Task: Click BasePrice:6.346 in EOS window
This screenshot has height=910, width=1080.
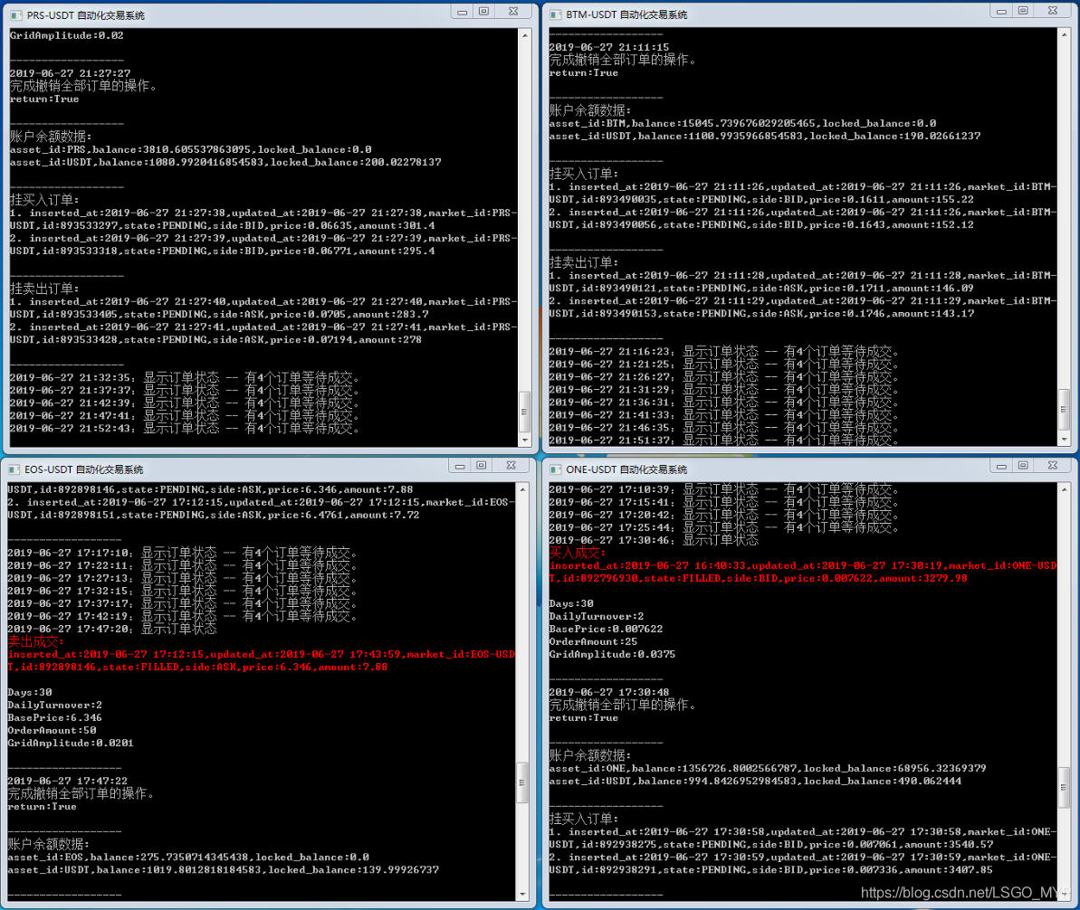Action: click(x=54, y=718)
